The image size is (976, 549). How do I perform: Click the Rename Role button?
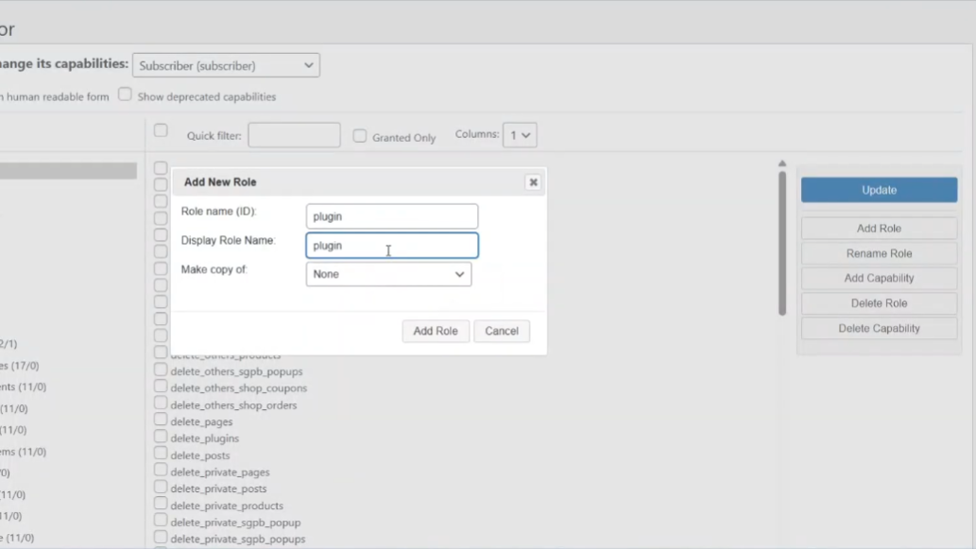pyautogui.click(x=878, y=252)
